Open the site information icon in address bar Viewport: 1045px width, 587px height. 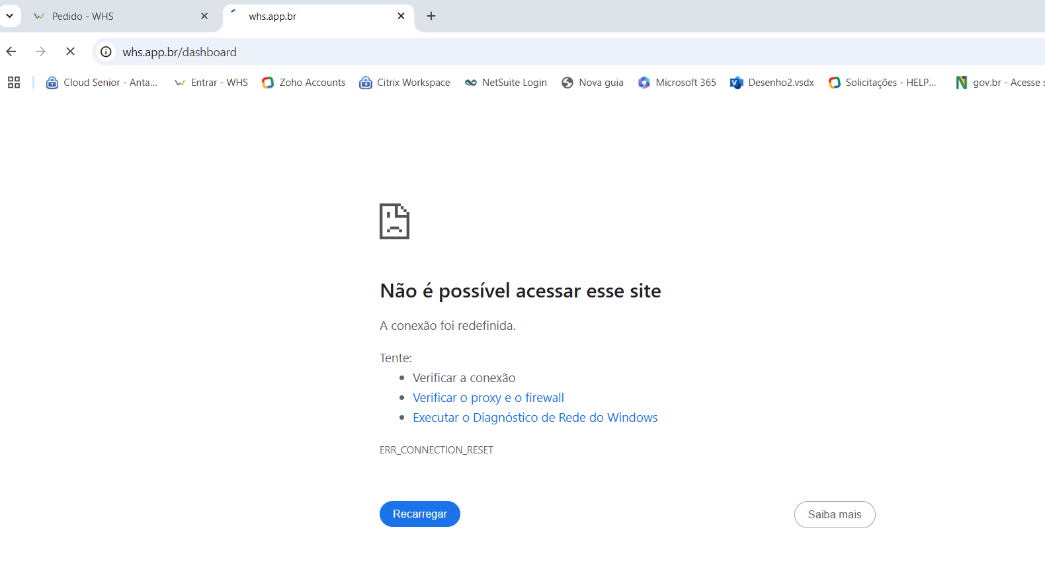tap(106, 52)
